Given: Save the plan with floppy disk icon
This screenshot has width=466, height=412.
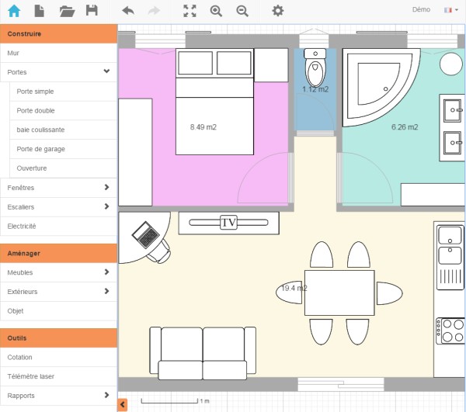Looking at the screenshot, I should (x=92, y=11).
